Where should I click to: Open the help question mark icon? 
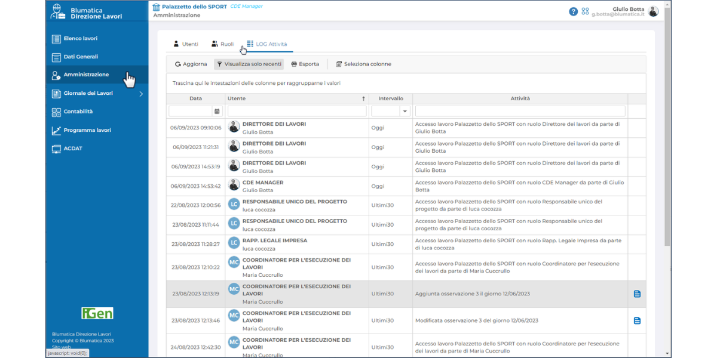click(573, 11)
